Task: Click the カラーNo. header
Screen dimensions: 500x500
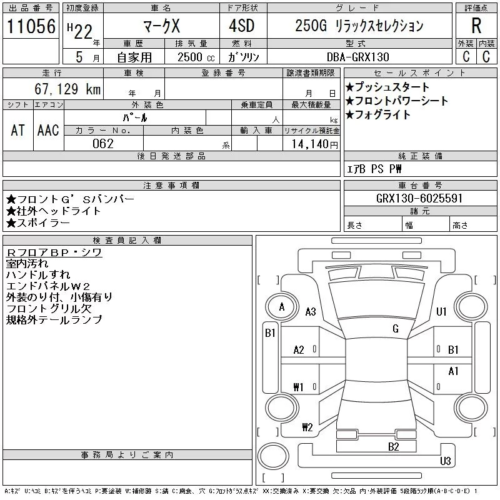Action: tap(103, 130)
